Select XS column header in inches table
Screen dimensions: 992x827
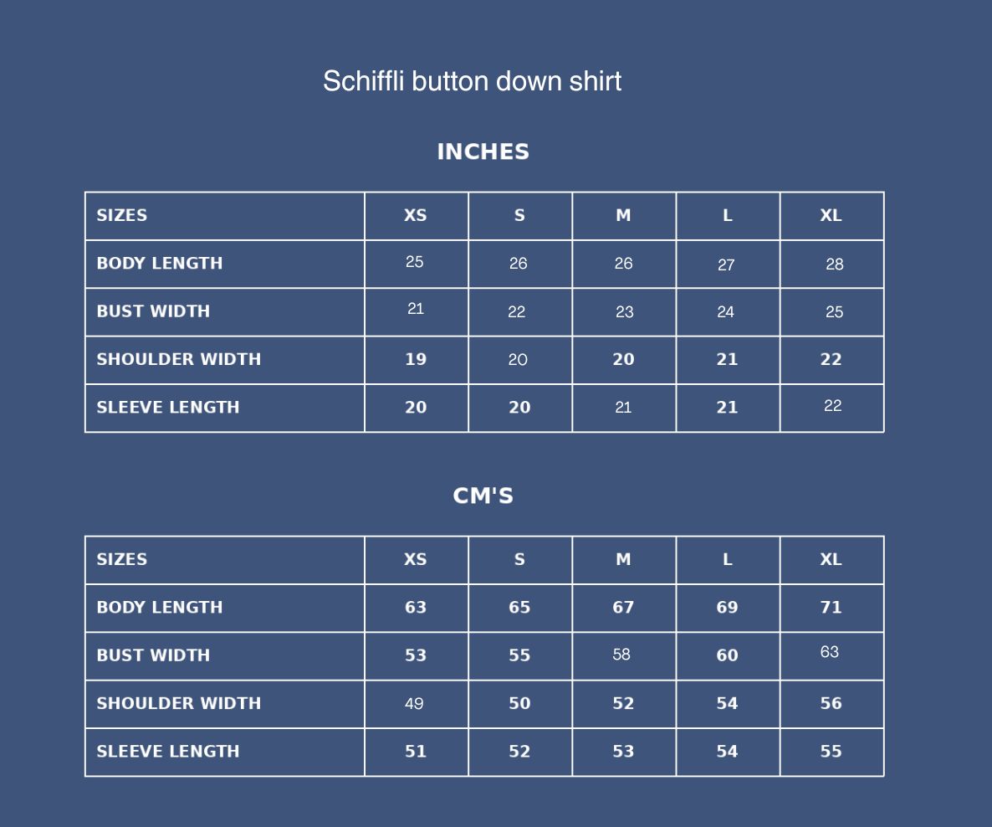(415, 215)
